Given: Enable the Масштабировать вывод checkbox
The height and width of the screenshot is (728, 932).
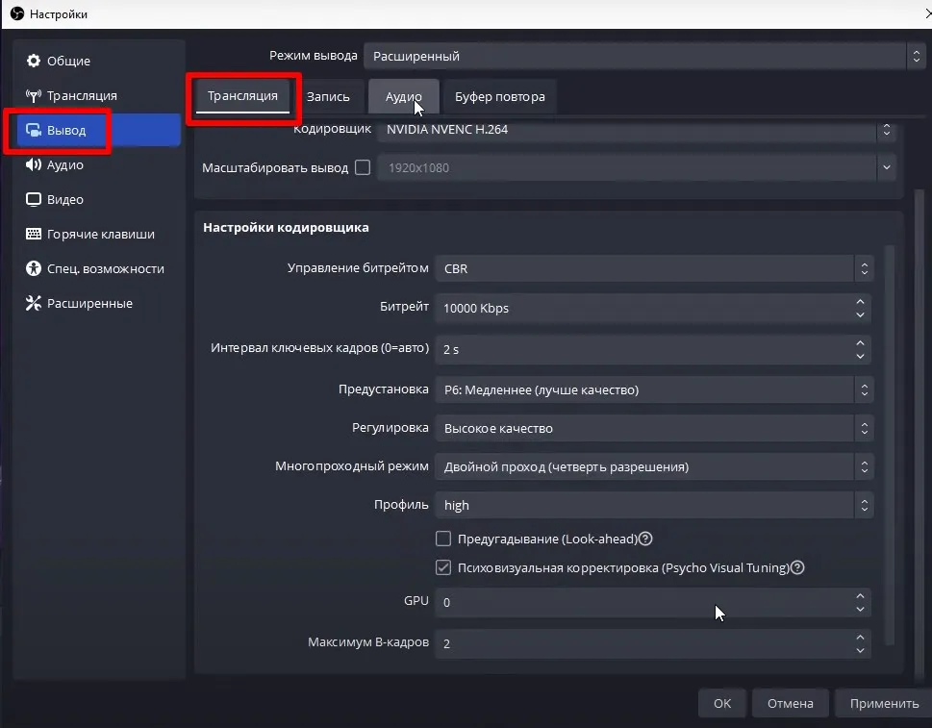Looking at the screenshot, I should coord(363,167).
